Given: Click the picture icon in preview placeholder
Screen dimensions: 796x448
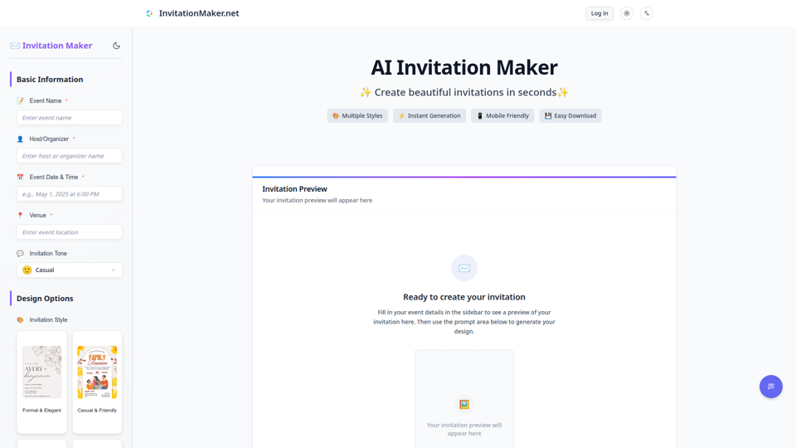Looking at the screenshot, I should pyautogui.click(x=464, y=404).
